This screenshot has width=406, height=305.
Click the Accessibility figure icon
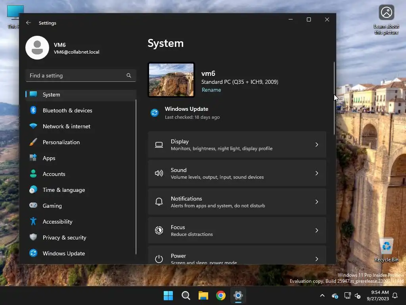(33, 221)
